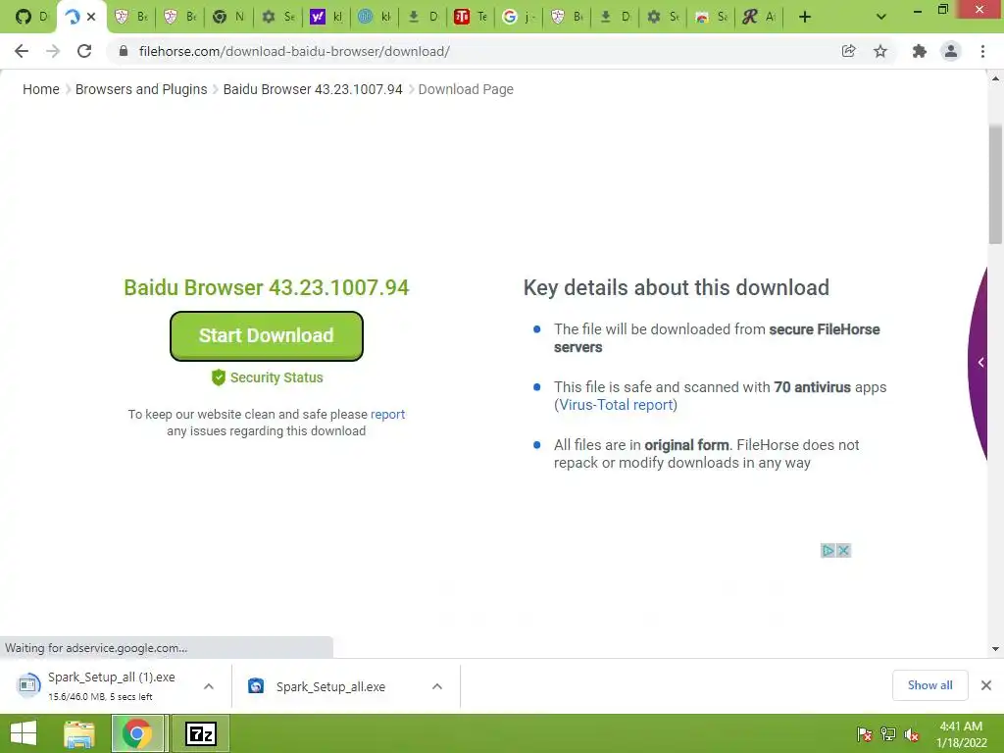Expand options for Spark_Setup_all (1).exe
The height and width of the screenshot is (753, 1004).
(x=209, y=686)
